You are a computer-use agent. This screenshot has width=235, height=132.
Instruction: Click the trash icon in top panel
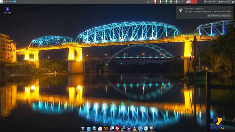click(233, 2)
